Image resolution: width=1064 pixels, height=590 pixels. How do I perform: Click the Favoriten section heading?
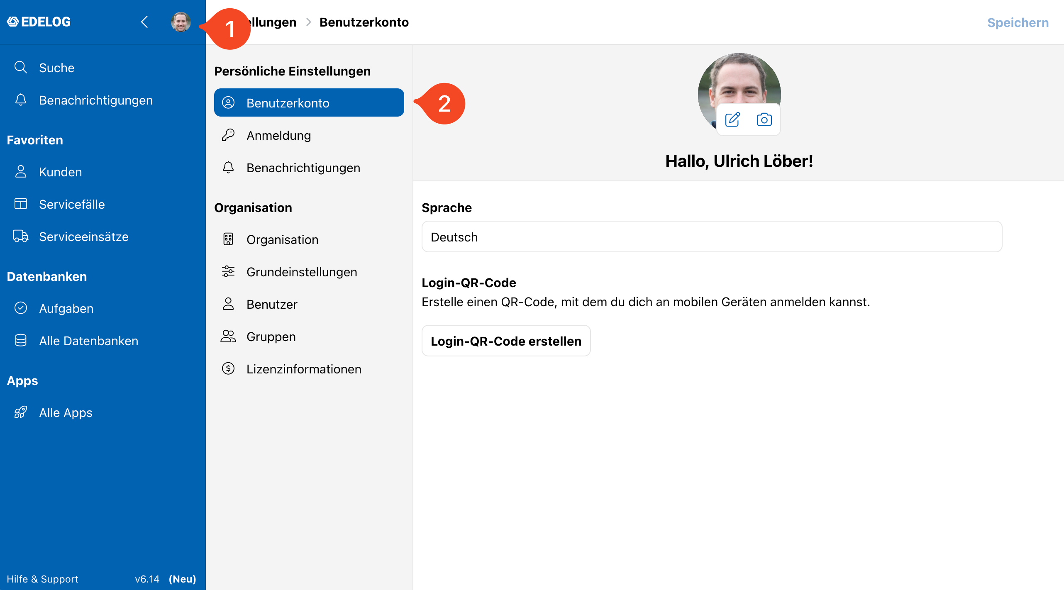click(x=35, y=140)
